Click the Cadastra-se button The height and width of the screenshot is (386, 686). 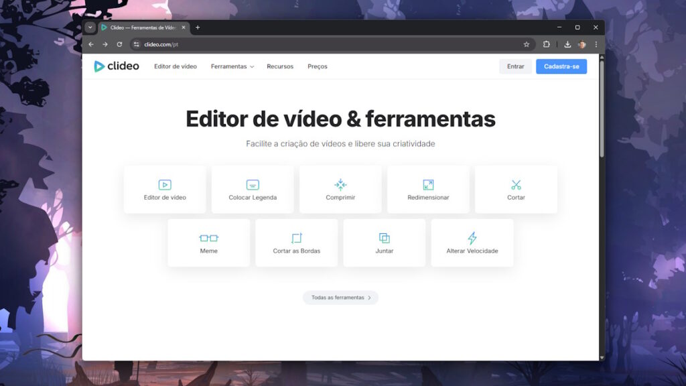click(x=561, y=66)
